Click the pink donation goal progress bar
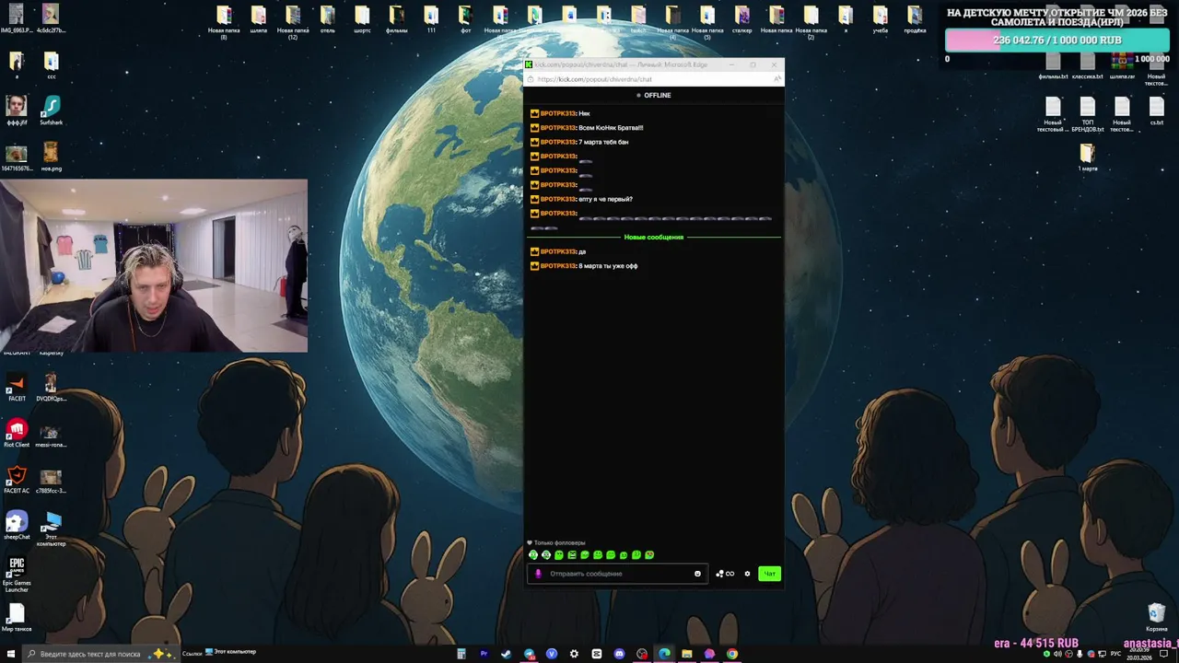Screen dimensions: 1179x663 [x=1057, y=41]
